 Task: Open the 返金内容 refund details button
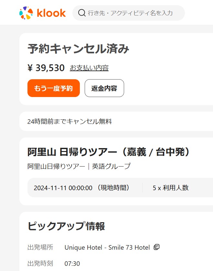point(104,88)
